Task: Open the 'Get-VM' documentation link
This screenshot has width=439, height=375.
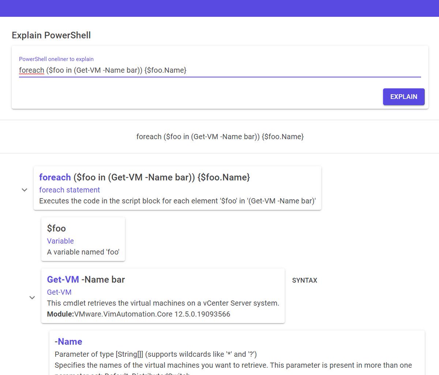Action: pos(59,292)
